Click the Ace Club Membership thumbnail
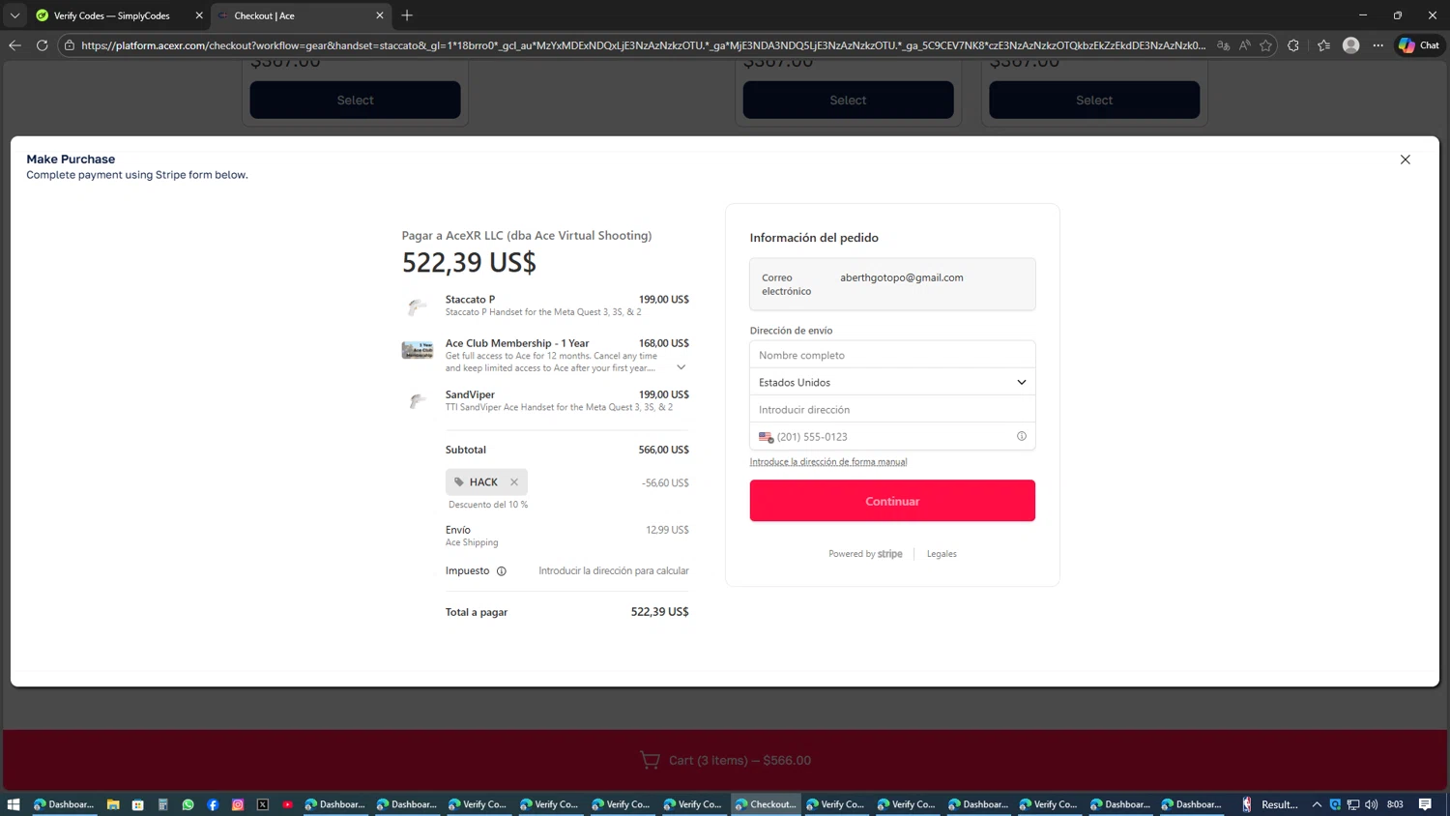This screenshot has height=816, width=1450. [417, 350]
